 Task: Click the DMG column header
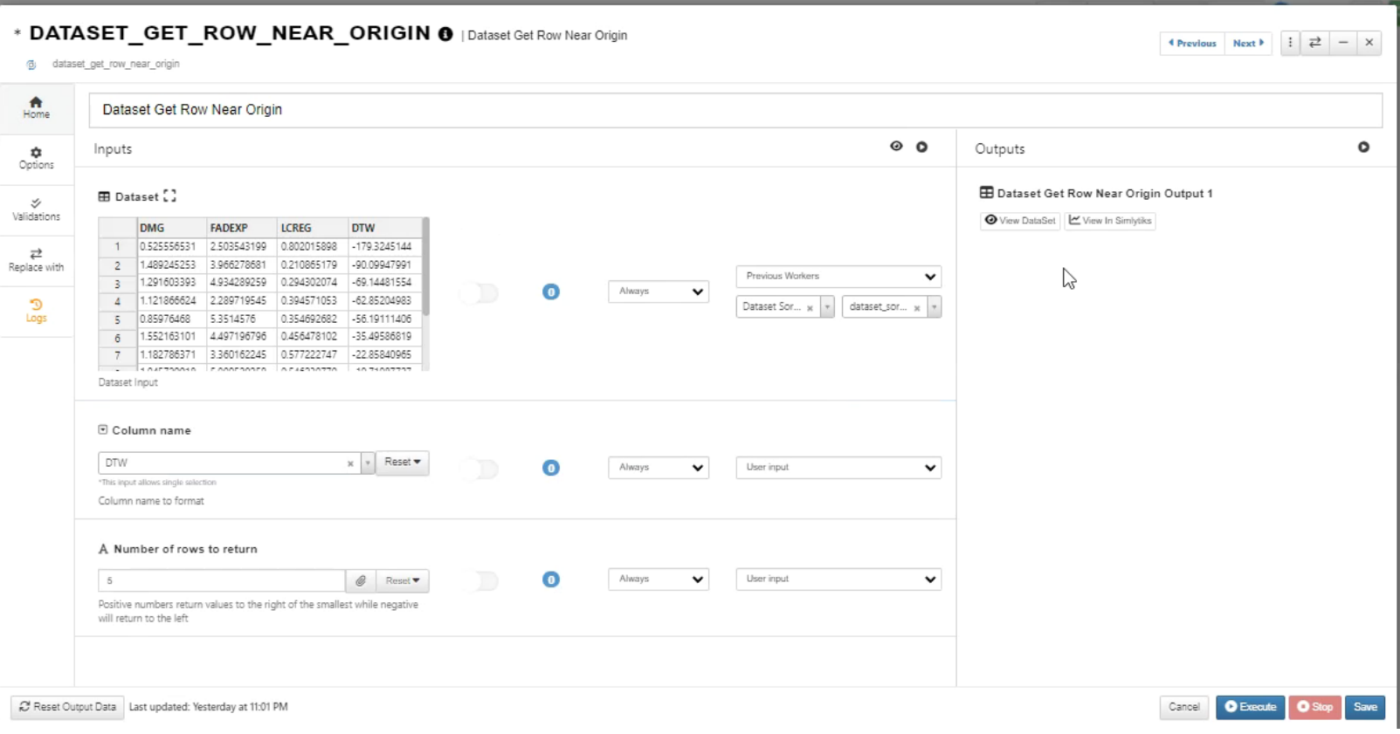click(x=172, y=228)
